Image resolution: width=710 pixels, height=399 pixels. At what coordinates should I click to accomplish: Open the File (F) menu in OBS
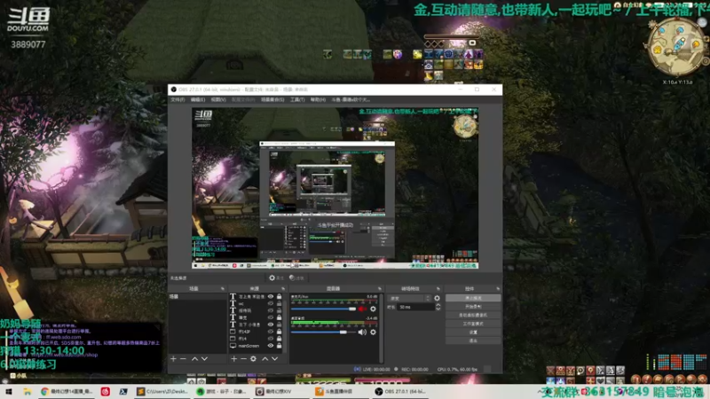[177, 99]
